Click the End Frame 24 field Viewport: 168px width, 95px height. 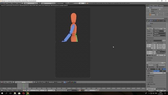click(x=161, y=46)
